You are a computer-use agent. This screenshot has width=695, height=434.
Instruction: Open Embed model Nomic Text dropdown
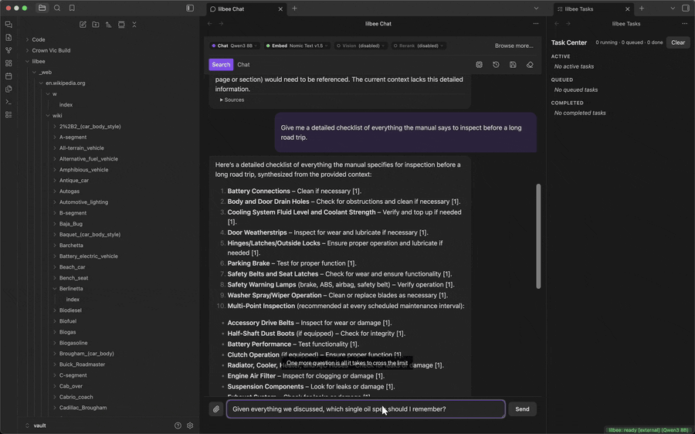coord(297,46)
